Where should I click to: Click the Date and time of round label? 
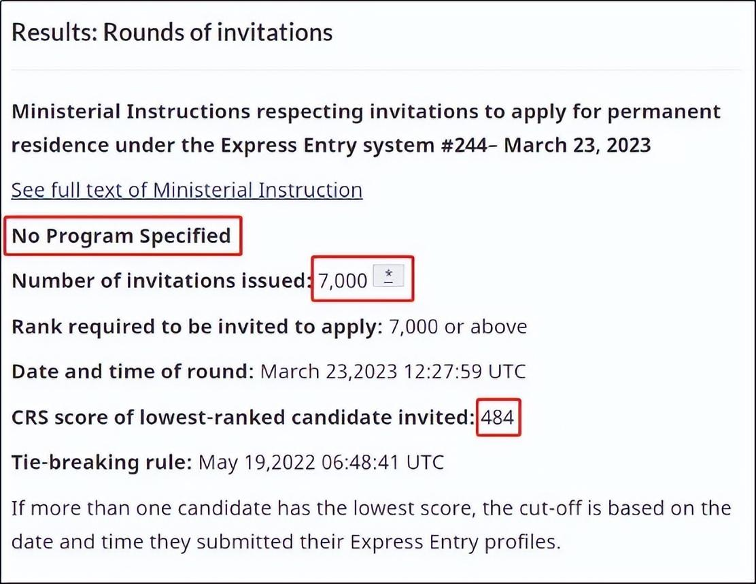(x=133, y=372)
